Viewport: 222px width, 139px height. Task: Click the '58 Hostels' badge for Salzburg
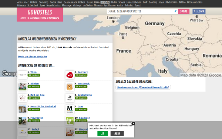[81, 75]
